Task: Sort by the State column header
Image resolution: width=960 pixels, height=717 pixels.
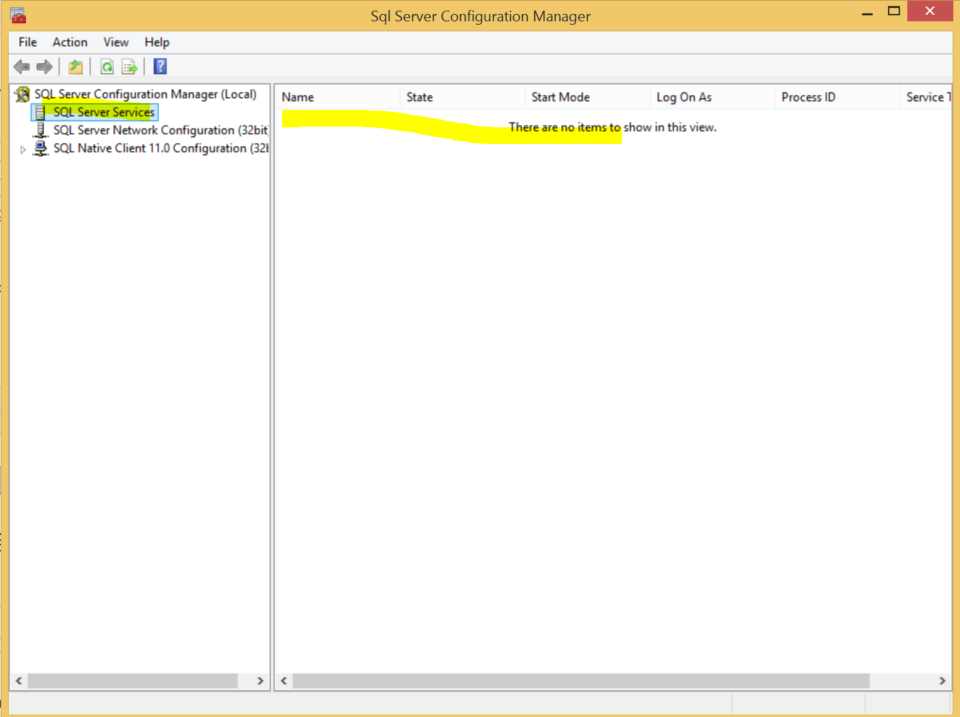Action: click(462, 97)
